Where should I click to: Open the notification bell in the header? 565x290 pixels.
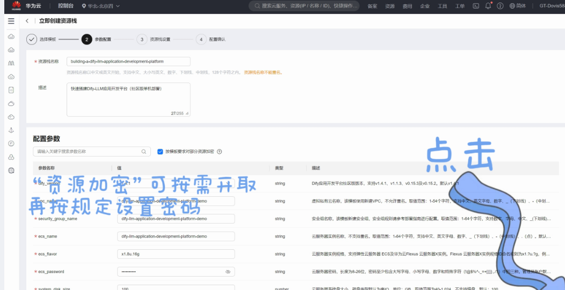pos(488,6)
